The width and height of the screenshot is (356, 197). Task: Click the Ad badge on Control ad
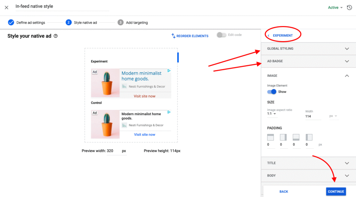pyautogui.click(x=95, y=113)
